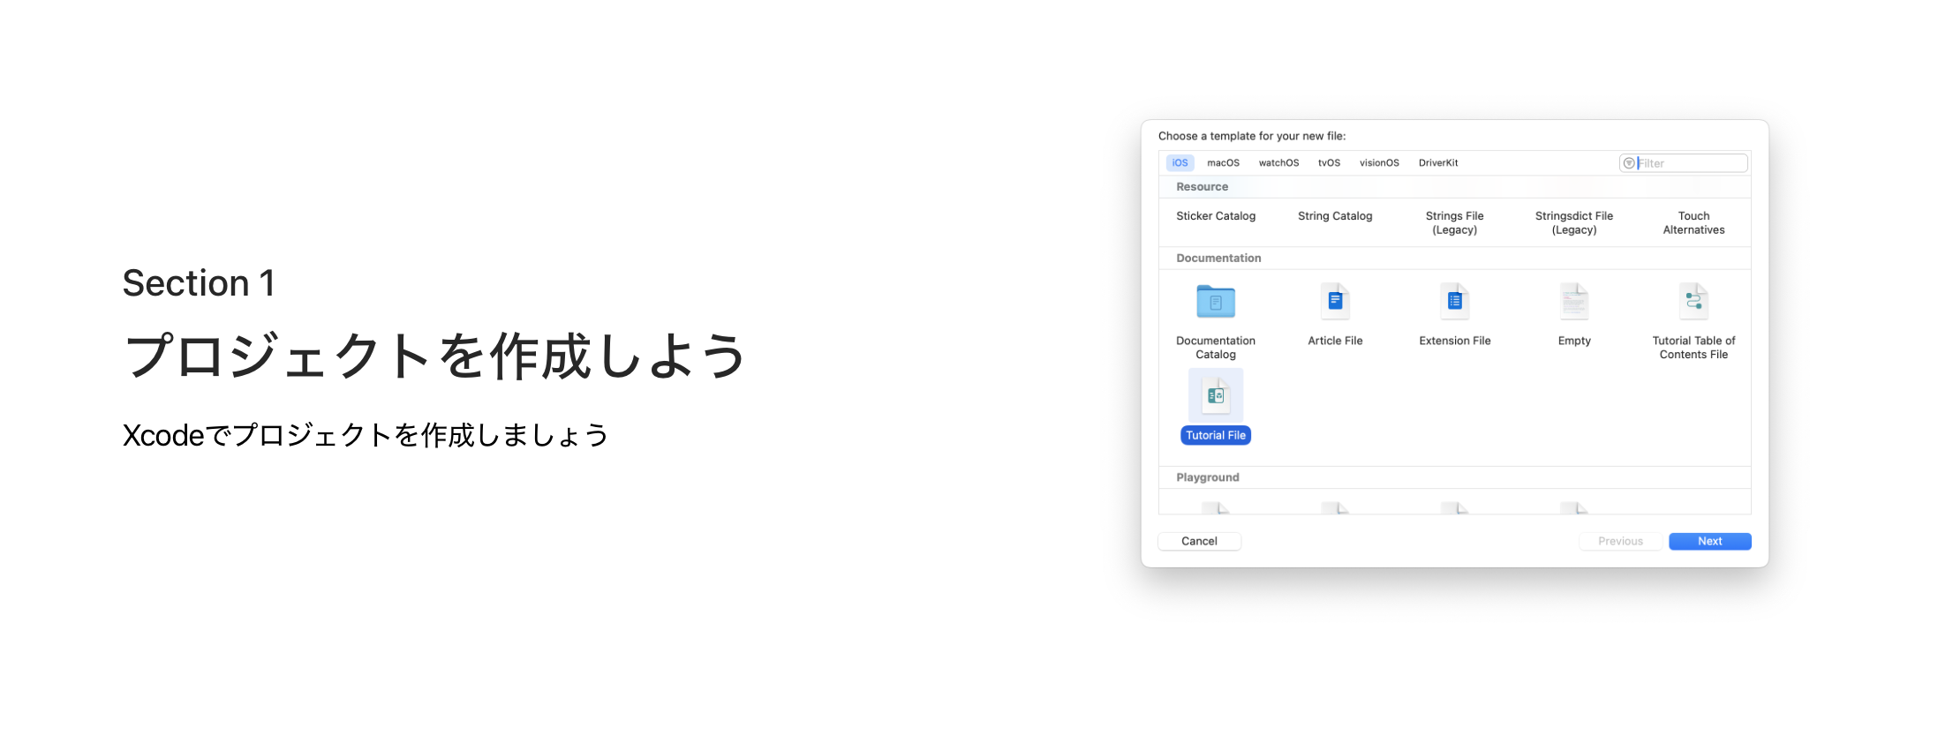Click the Tutorial Table of Contents File label
This screenshot has width=1953, height=743.
click(x=1693, y=348)
